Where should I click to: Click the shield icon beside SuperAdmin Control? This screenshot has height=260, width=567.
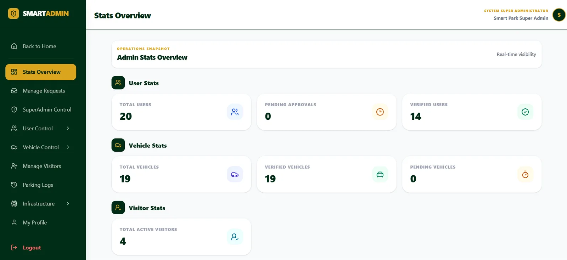[x=14, y=109]
